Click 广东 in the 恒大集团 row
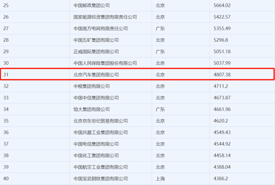This screenshot has height=185, width=275. coord(160,110)
